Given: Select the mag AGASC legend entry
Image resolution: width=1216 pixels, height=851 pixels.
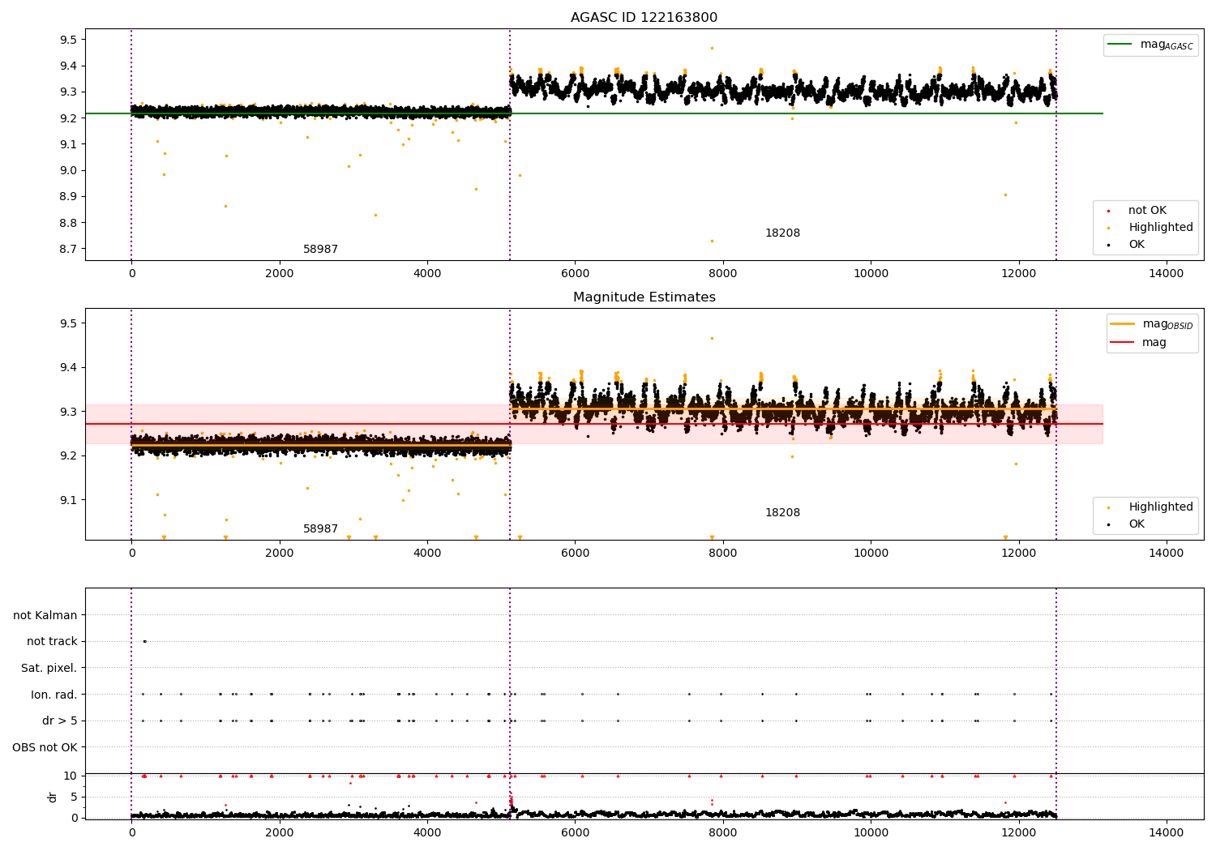Looking at the screenshot, I should pos(1150,45).
